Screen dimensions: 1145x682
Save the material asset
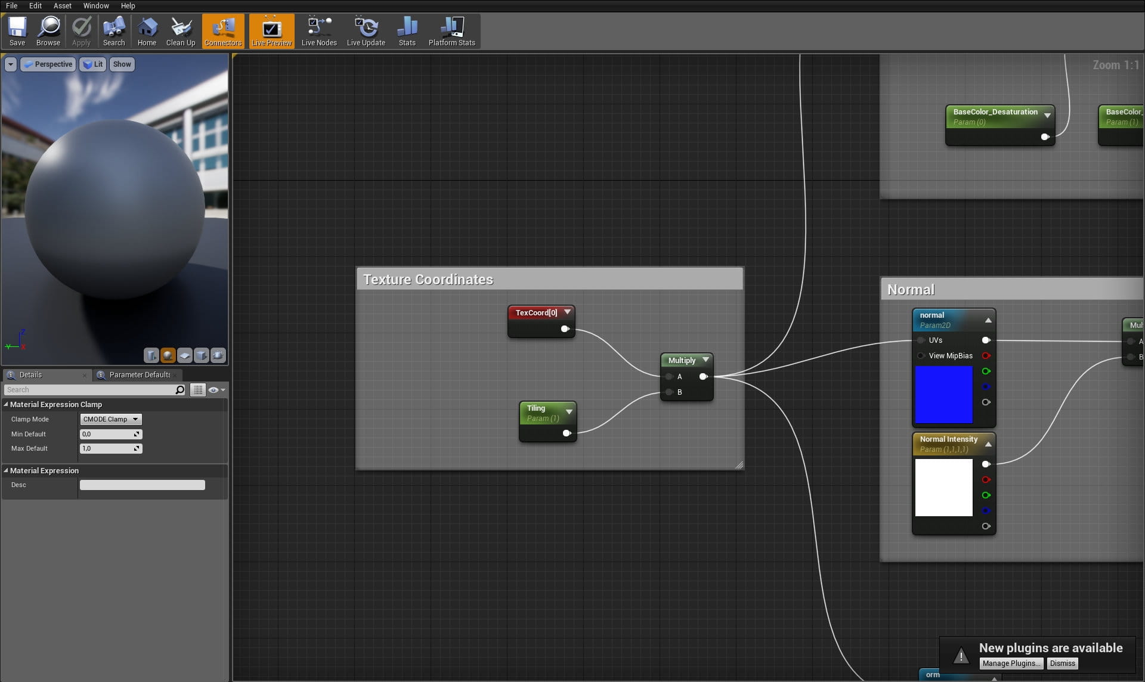point(17,31)
